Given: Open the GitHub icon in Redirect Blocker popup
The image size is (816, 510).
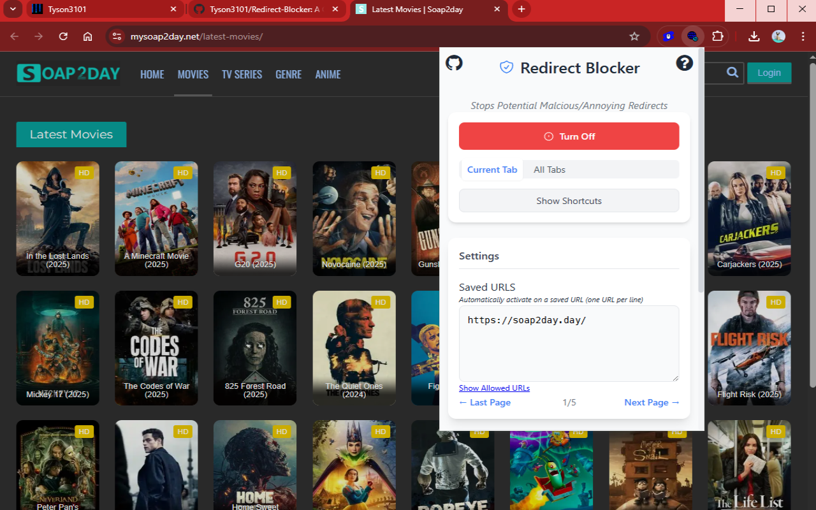Looking at the screenshot, I should 454,63.
